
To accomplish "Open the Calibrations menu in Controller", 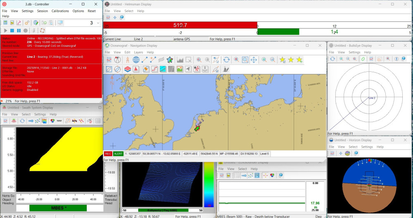I will (60, 11).
